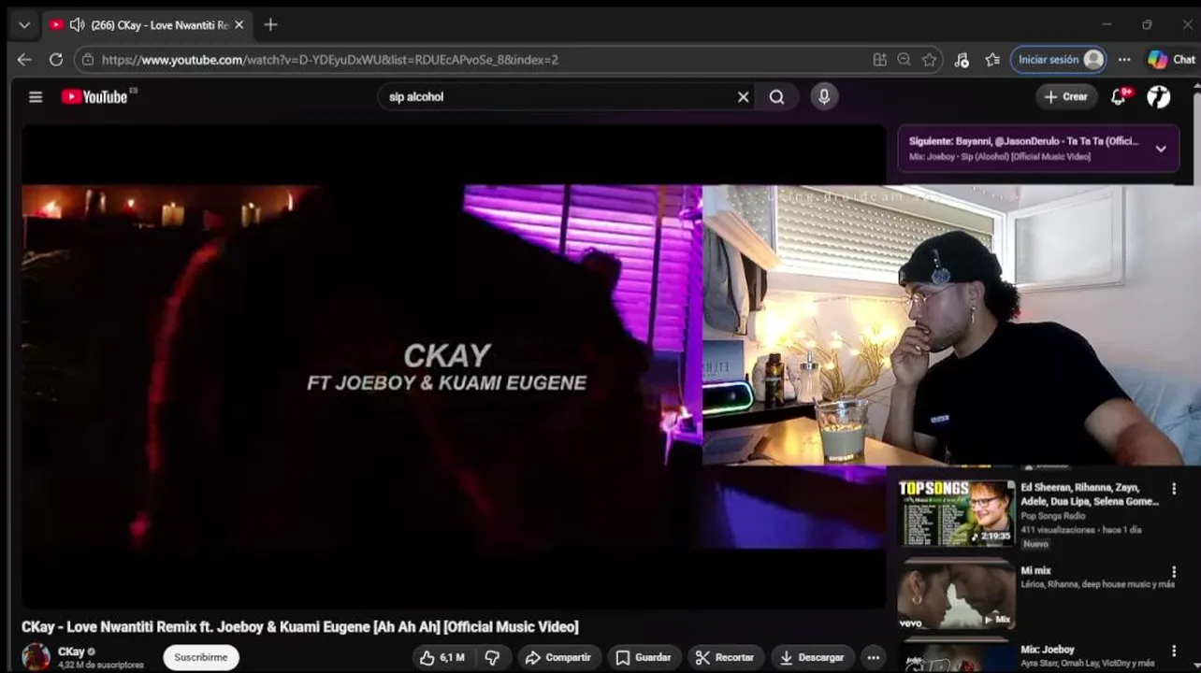Click the video player area

(454, 366)
